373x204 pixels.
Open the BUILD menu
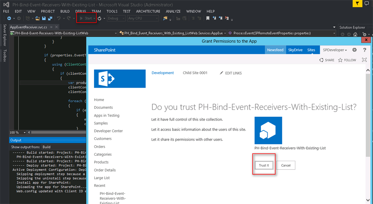pos(65,11)
